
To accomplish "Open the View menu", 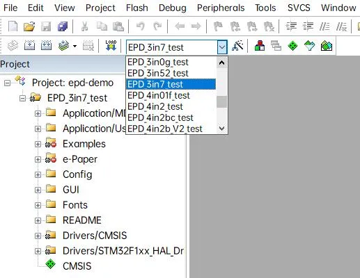I will (65, 8).
